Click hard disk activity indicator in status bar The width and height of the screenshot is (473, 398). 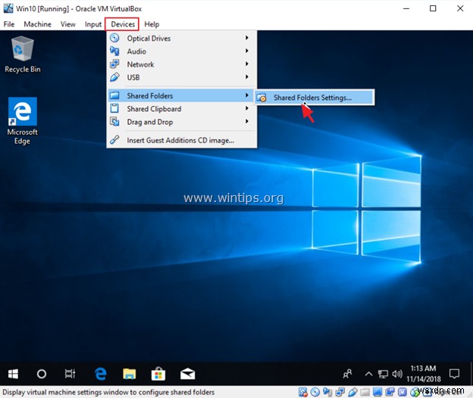[x=303, y=392]
